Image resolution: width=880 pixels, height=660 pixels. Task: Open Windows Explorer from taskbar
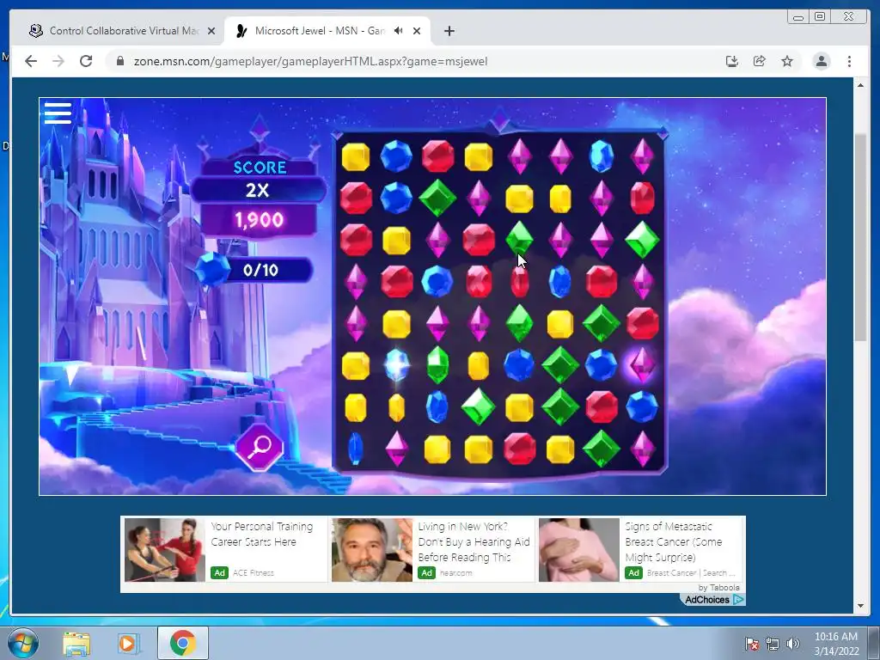pyautogui.click(x=76, y=644)
